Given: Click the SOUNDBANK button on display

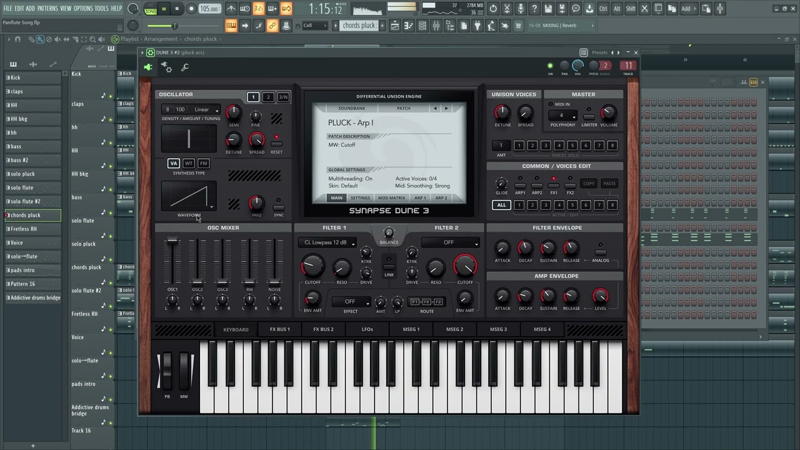Looking at the screenshot, I should pyautogui.click(x=352, y=108).
